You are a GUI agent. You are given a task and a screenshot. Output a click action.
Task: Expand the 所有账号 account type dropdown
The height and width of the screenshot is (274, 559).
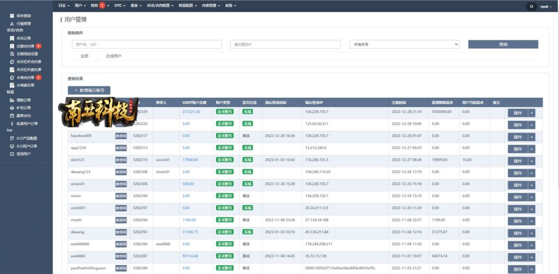click(405, 45)
